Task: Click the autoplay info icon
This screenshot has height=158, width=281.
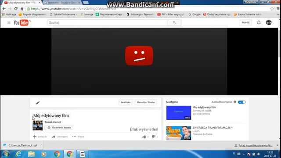Action: (235, 102)
